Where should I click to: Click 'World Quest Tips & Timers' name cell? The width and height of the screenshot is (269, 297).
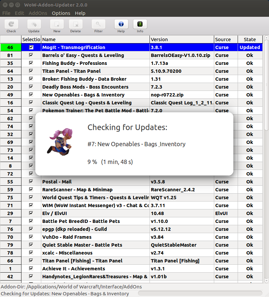(x=95, y=198)
